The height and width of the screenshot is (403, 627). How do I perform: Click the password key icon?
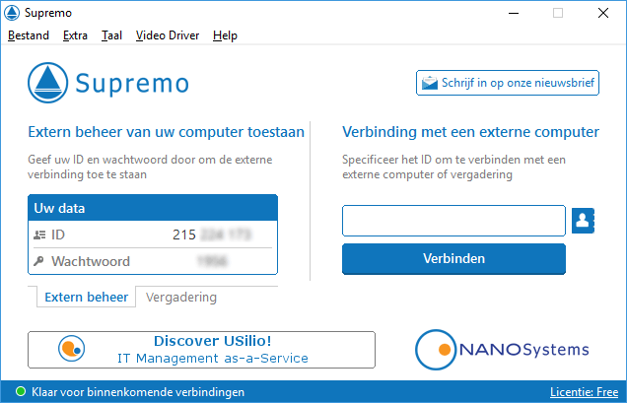pos(40,261)
